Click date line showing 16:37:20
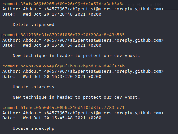The image size is (178, 134). coord(52,77)
